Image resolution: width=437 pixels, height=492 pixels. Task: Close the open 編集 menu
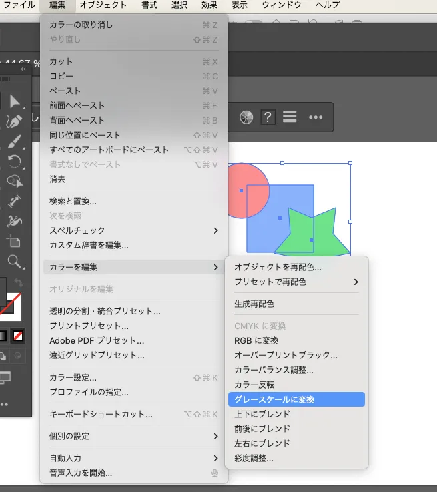click(x=57, y=5)
